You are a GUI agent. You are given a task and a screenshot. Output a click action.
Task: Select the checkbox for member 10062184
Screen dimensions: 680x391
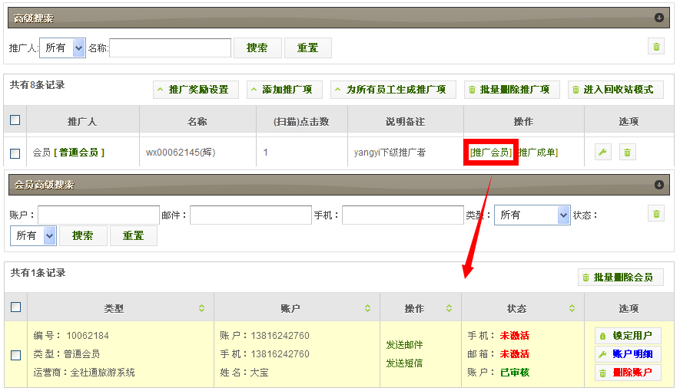pyautogui.click(x=15, y=355)
